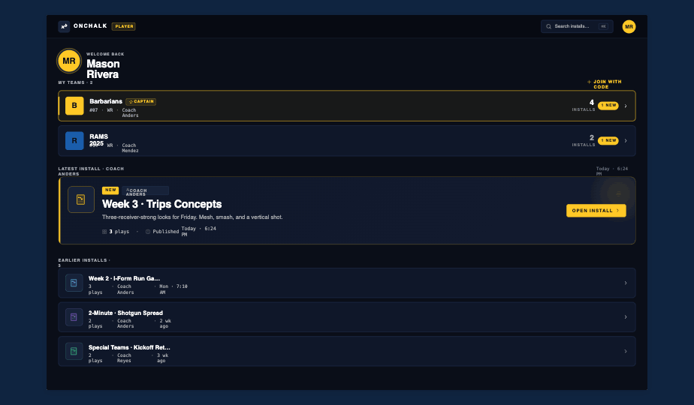694x405 pixels.
Task: Click the Open Install button
Action: (596, 211)
